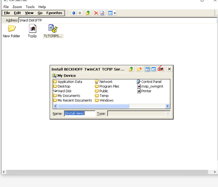The image size is (218, 187).
Task: Select My Recent Documents folder
Action: click(73, 100)
